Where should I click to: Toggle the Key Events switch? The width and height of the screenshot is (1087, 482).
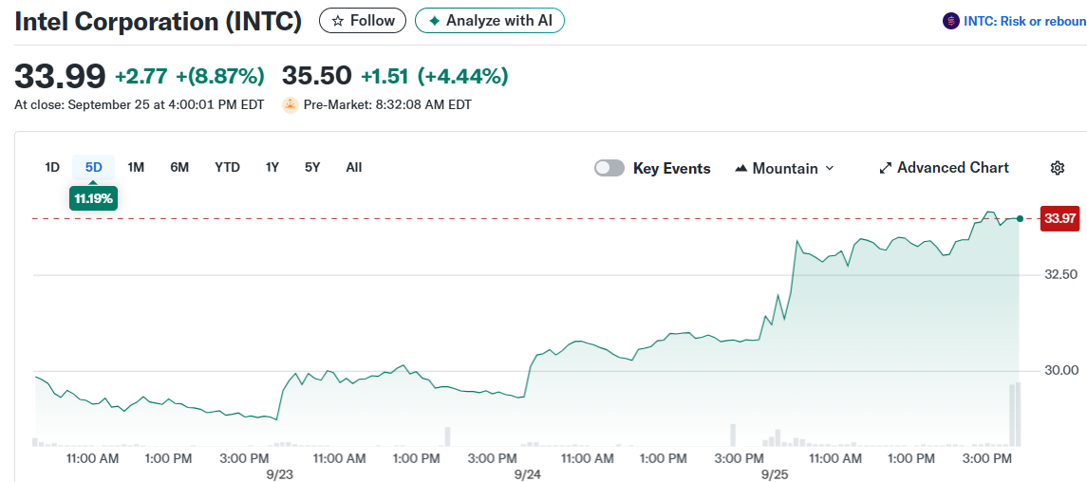coord(609,168)
